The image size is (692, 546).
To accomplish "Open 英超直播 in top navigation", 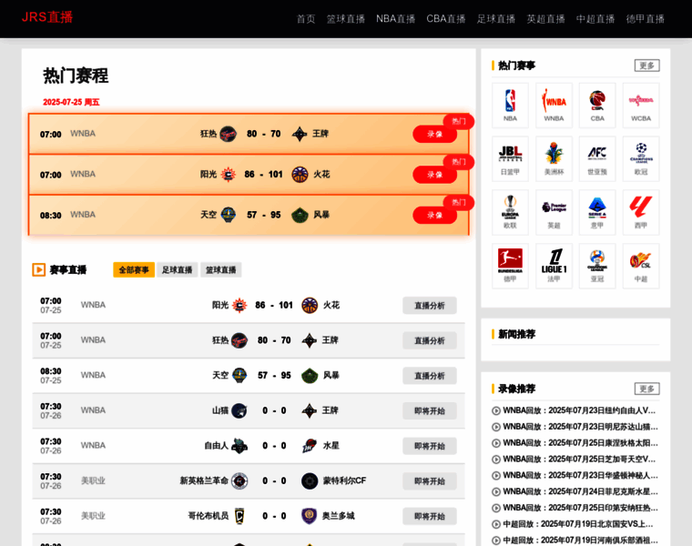I will [546, 19].
